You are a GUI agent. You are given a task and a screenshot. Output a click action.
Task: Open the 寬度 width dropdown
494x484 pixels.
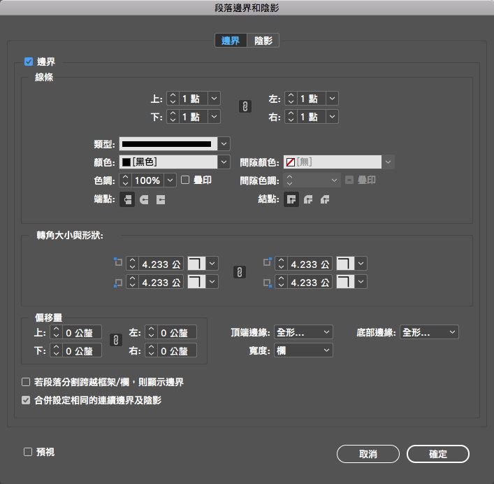(303, 350)
